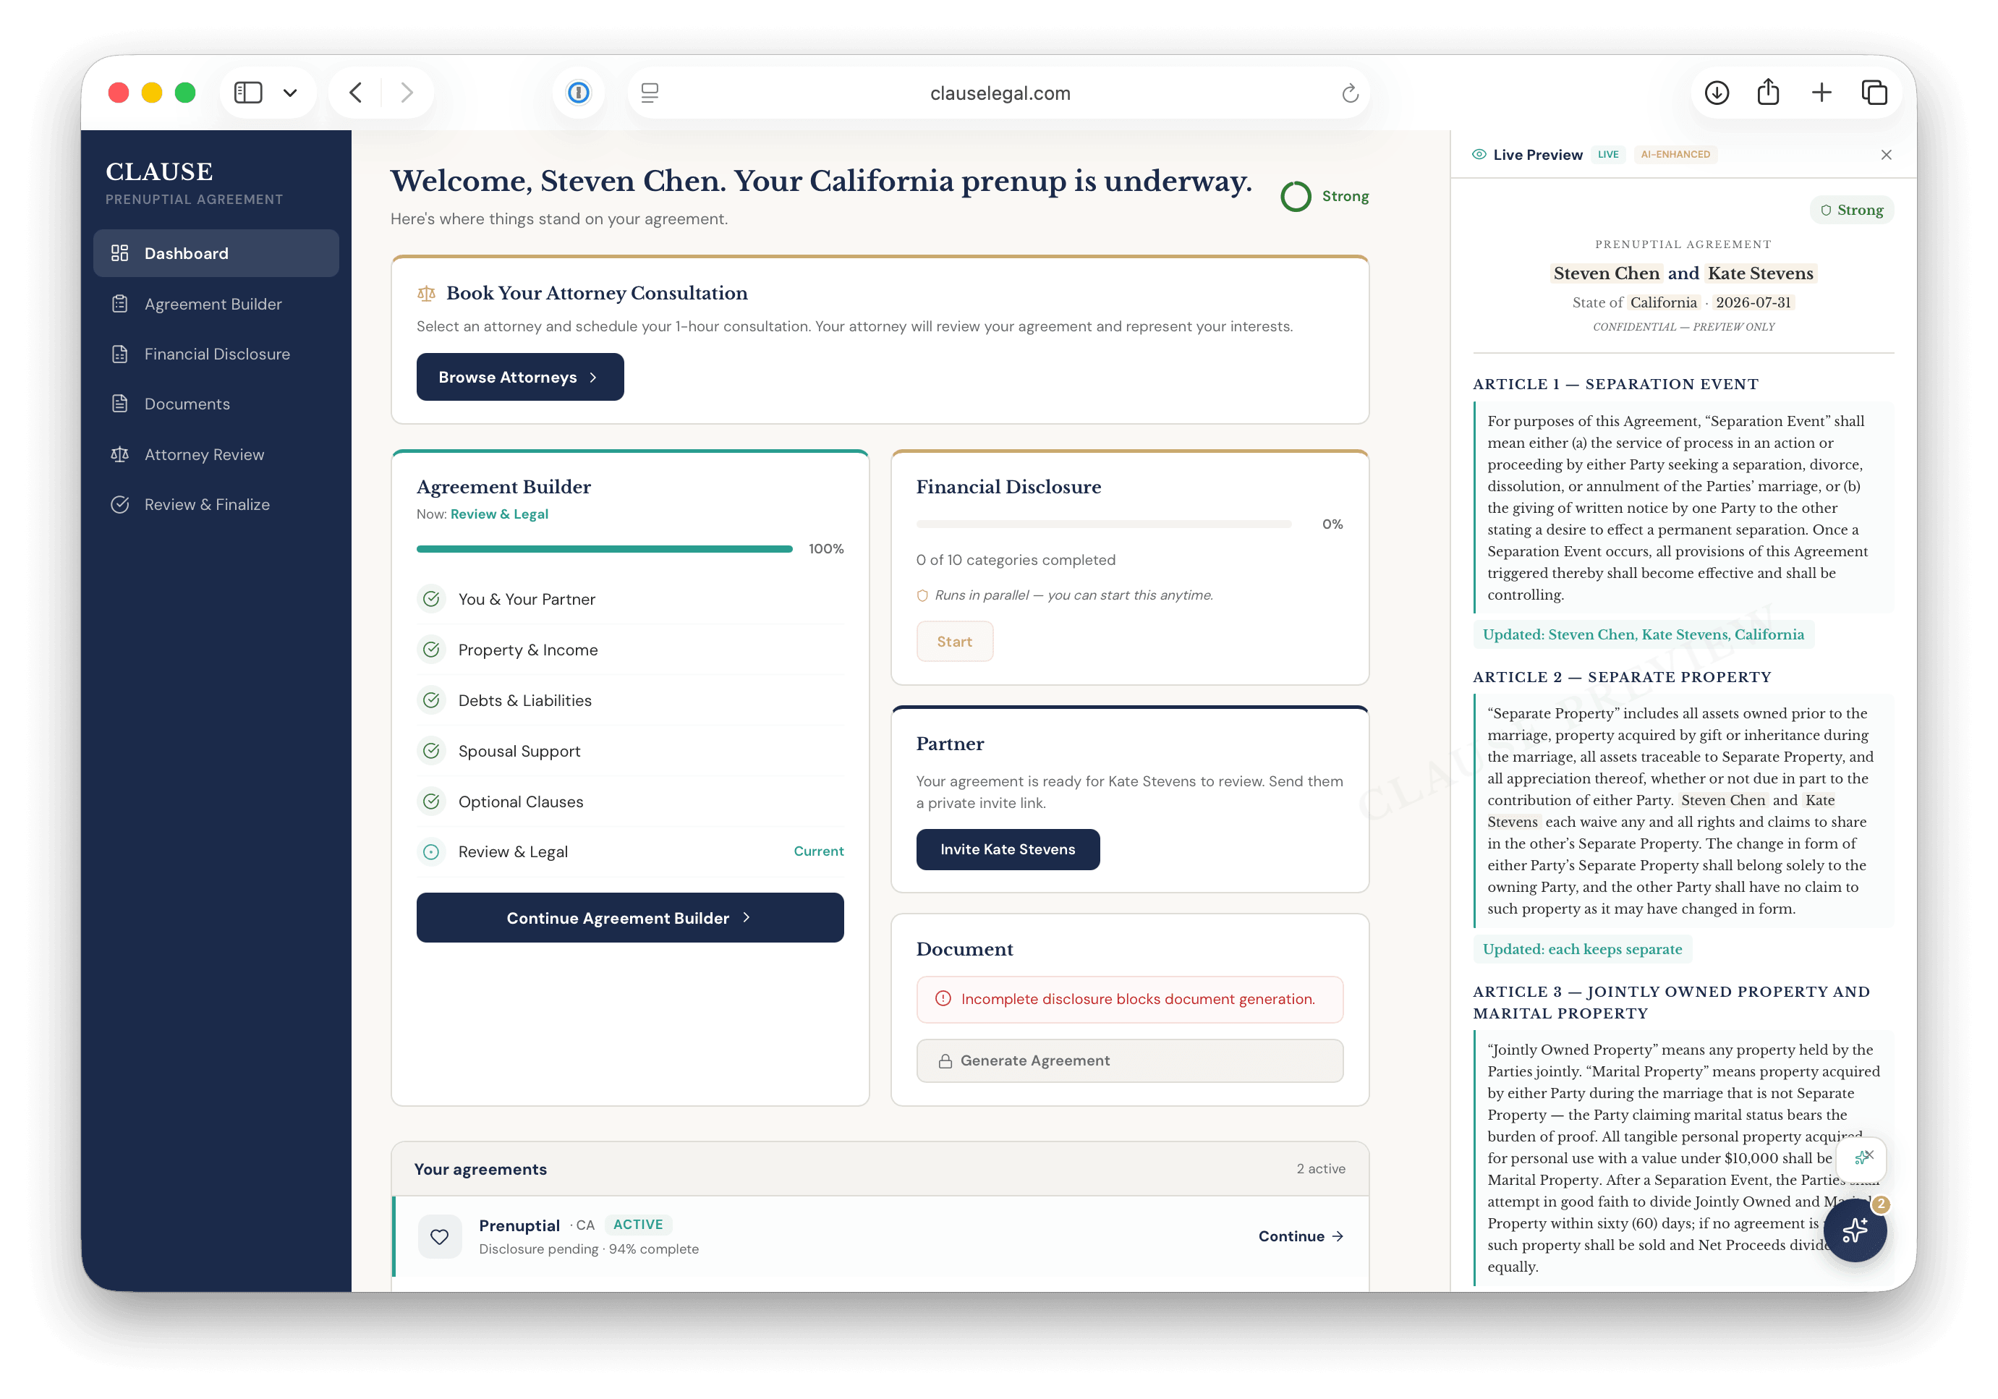This screenshot has width=1998, height=1399.
Task: Click the Review & Legal current step icon
Action: tap(432, 851)
